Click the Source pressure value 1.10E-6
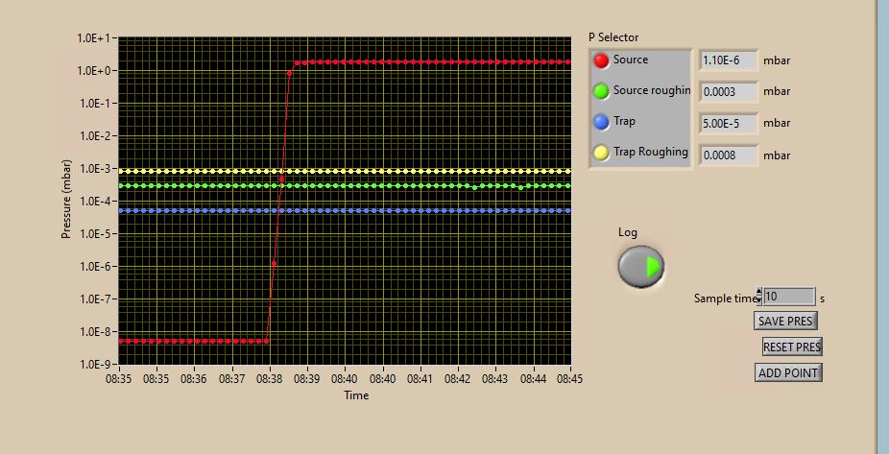The height and width of the screenshot is (454, 889). pos(729,60)
